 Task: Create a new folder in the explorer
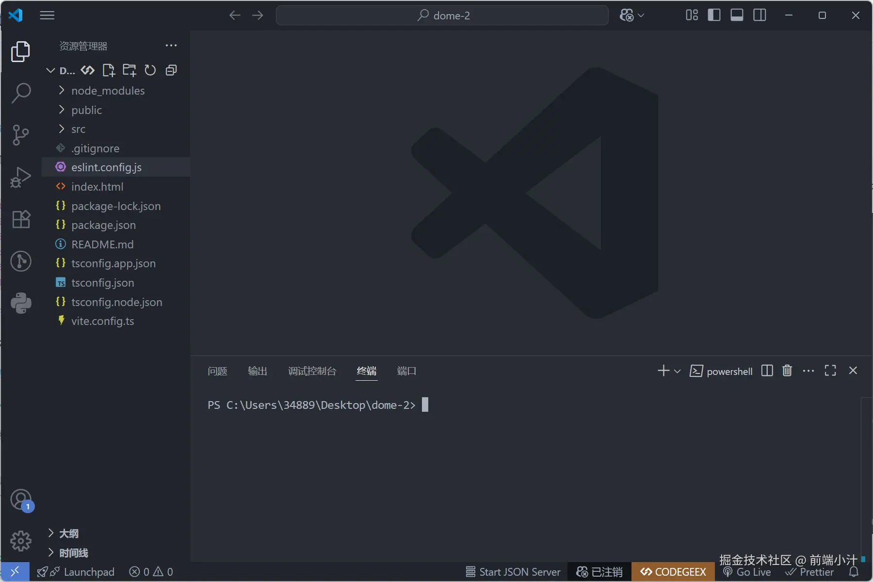pyautogui.click(x=129, y=70)
